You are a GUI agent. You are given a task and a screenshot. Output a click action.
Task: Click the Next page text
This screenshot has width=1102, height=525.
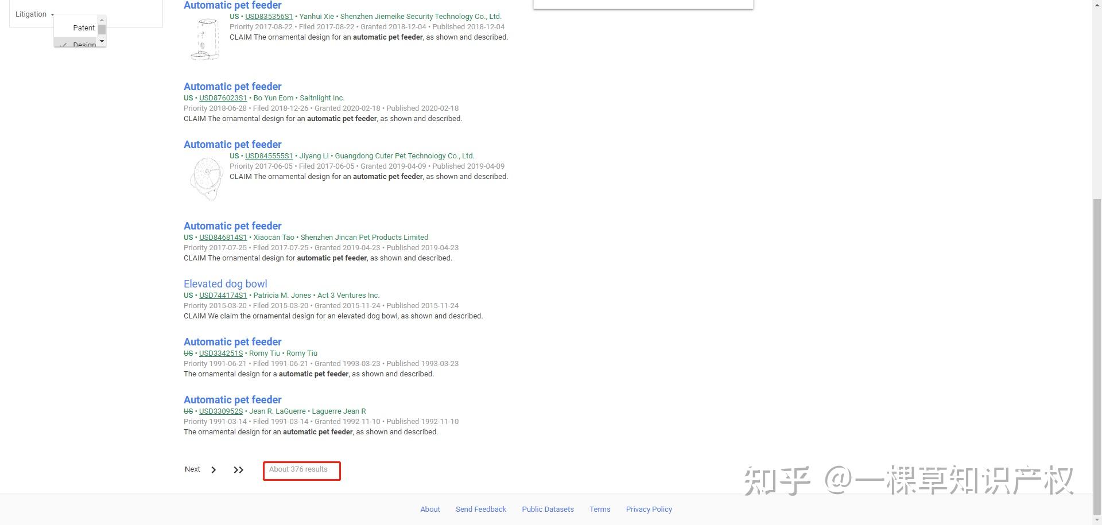click(x=192, y=469)
